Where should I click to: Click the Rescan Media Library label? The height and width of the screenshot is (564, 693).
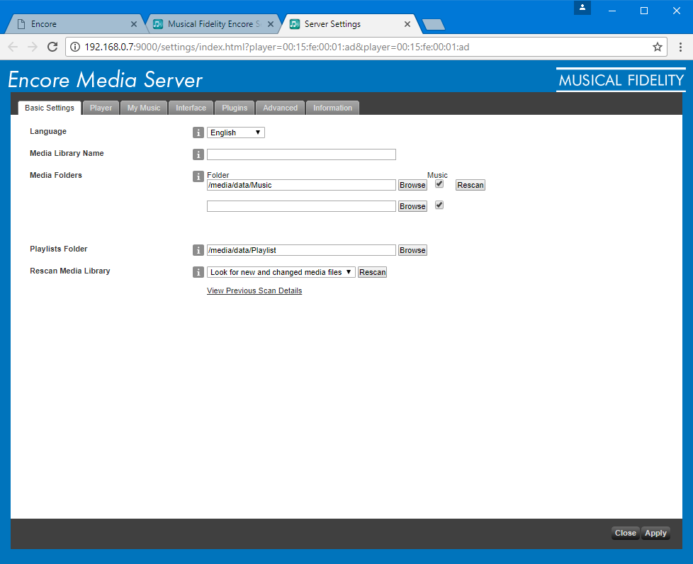70,271
